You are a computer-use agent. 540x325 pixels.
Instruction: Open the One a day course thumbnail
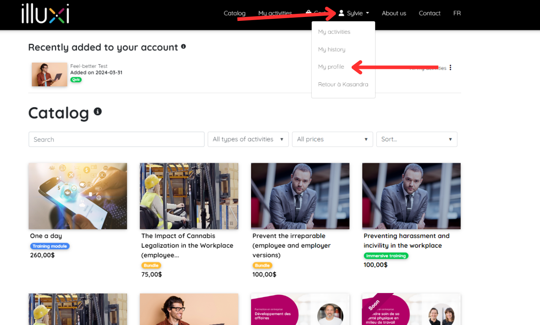(78, 196)
